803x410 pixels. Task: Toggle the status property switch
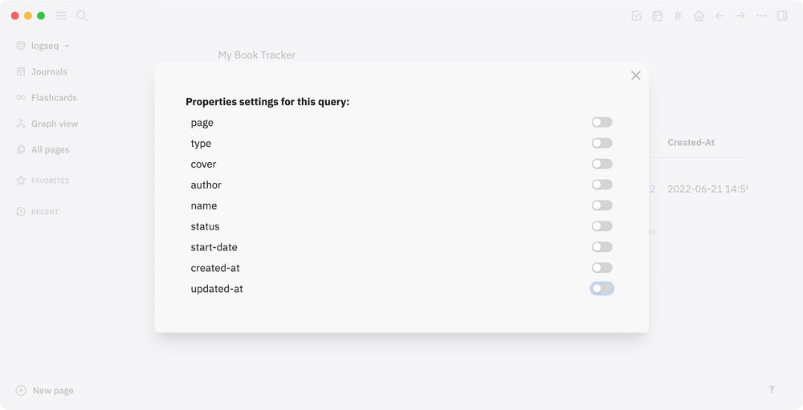(x=601, y=227)
